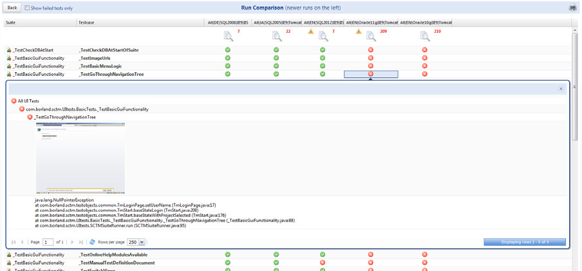This screenshot has width=582, height=271.
Task: Enable Show failed tests only checkbox
Action: pos(27,8)
